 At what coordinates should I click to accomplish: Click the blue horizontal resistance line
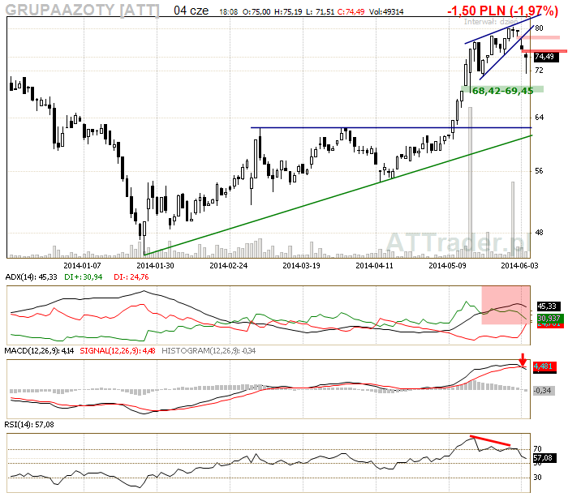coord(391,127)
